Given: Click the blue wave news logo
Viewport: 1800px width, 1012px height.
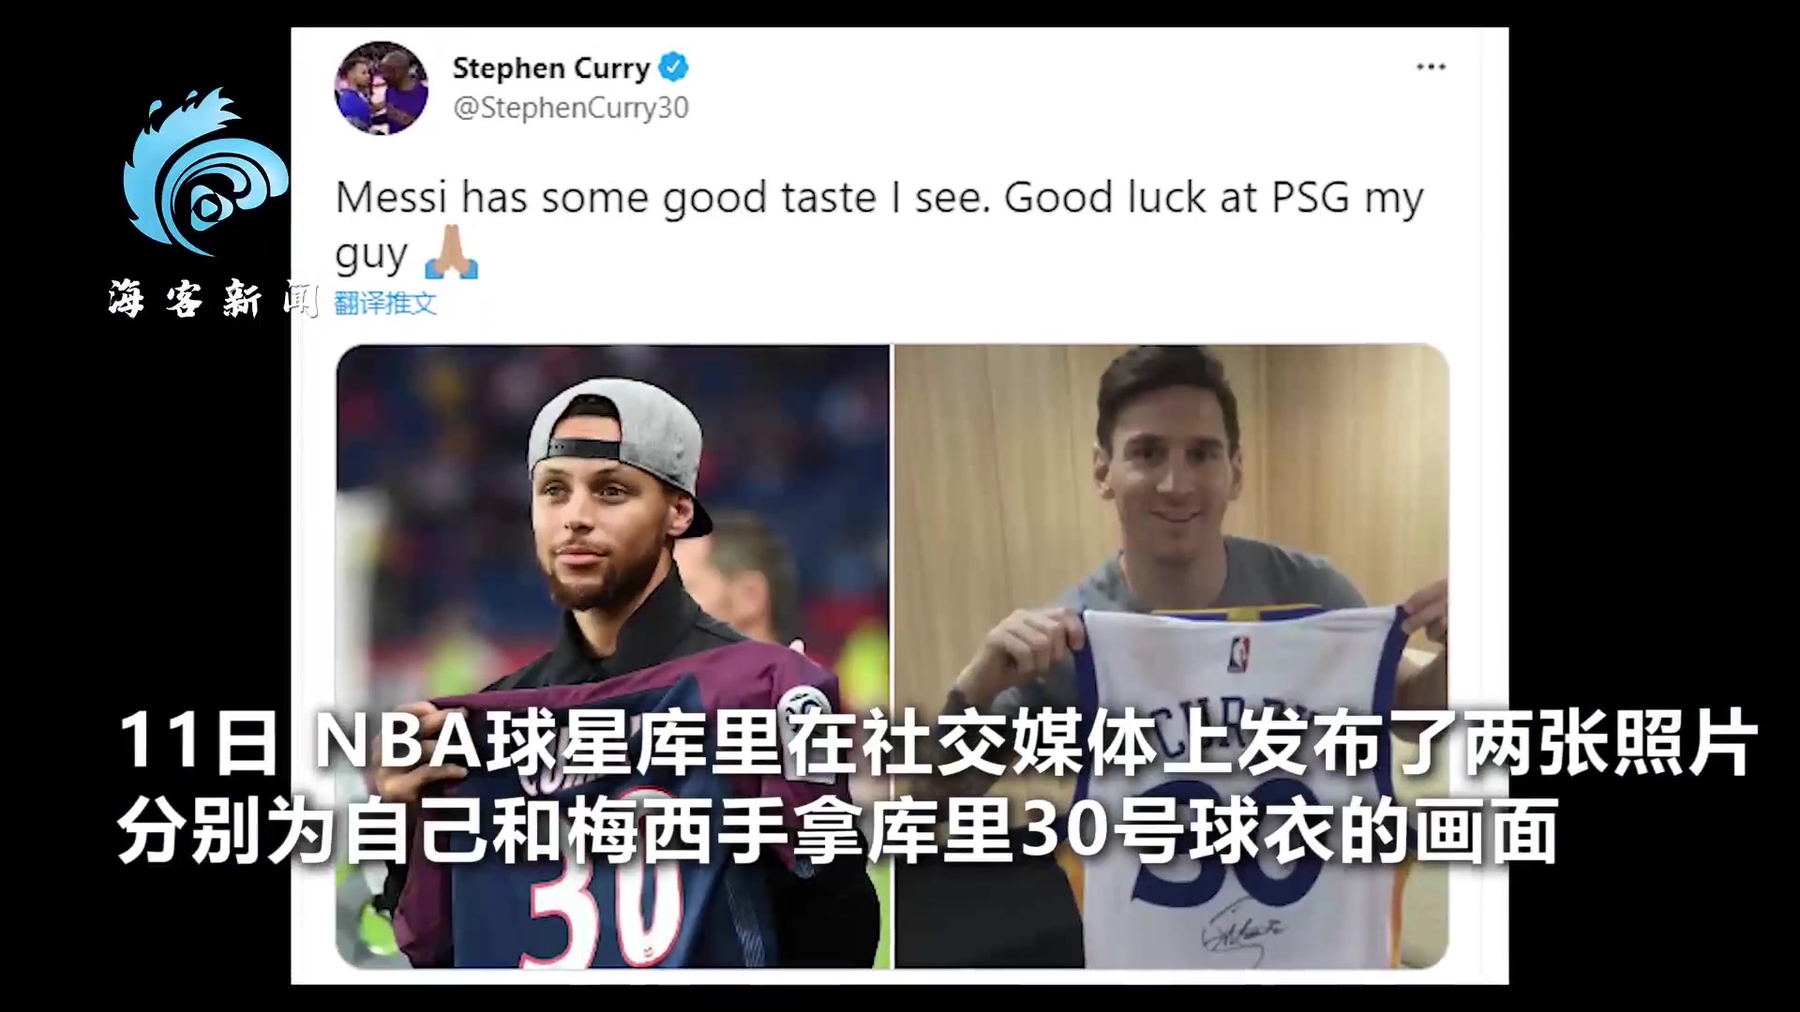Looking at the screenshot, I should 205,172.
